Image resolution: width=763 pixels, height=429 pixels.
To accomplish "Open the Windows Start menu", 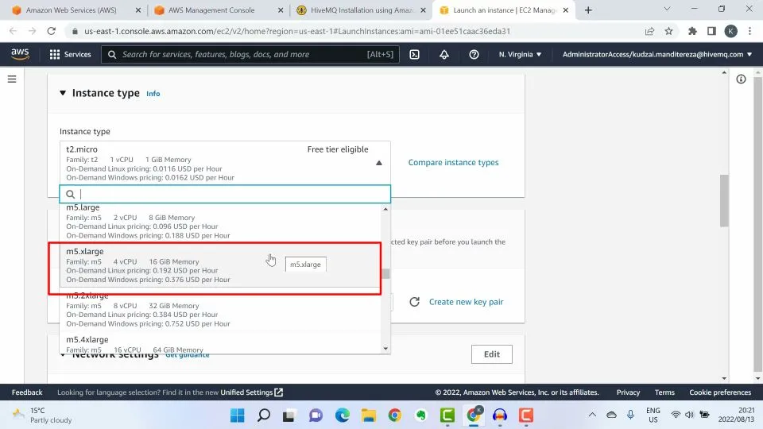I will 238,415.
